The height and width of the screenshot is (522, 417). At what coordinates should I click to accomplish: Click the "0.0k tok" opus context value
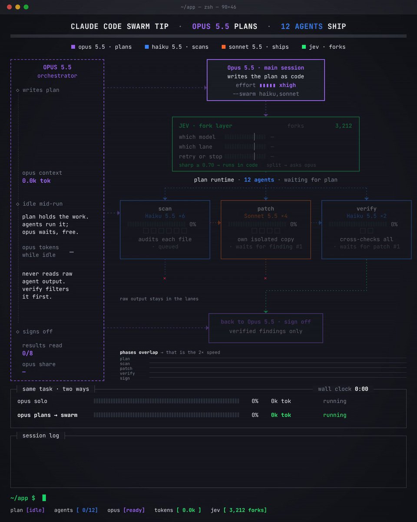pos(36,181)
